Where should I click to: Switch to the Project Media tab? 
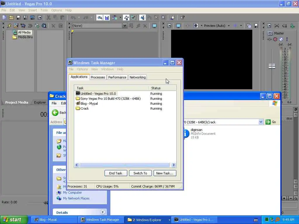tap(17, 102)
